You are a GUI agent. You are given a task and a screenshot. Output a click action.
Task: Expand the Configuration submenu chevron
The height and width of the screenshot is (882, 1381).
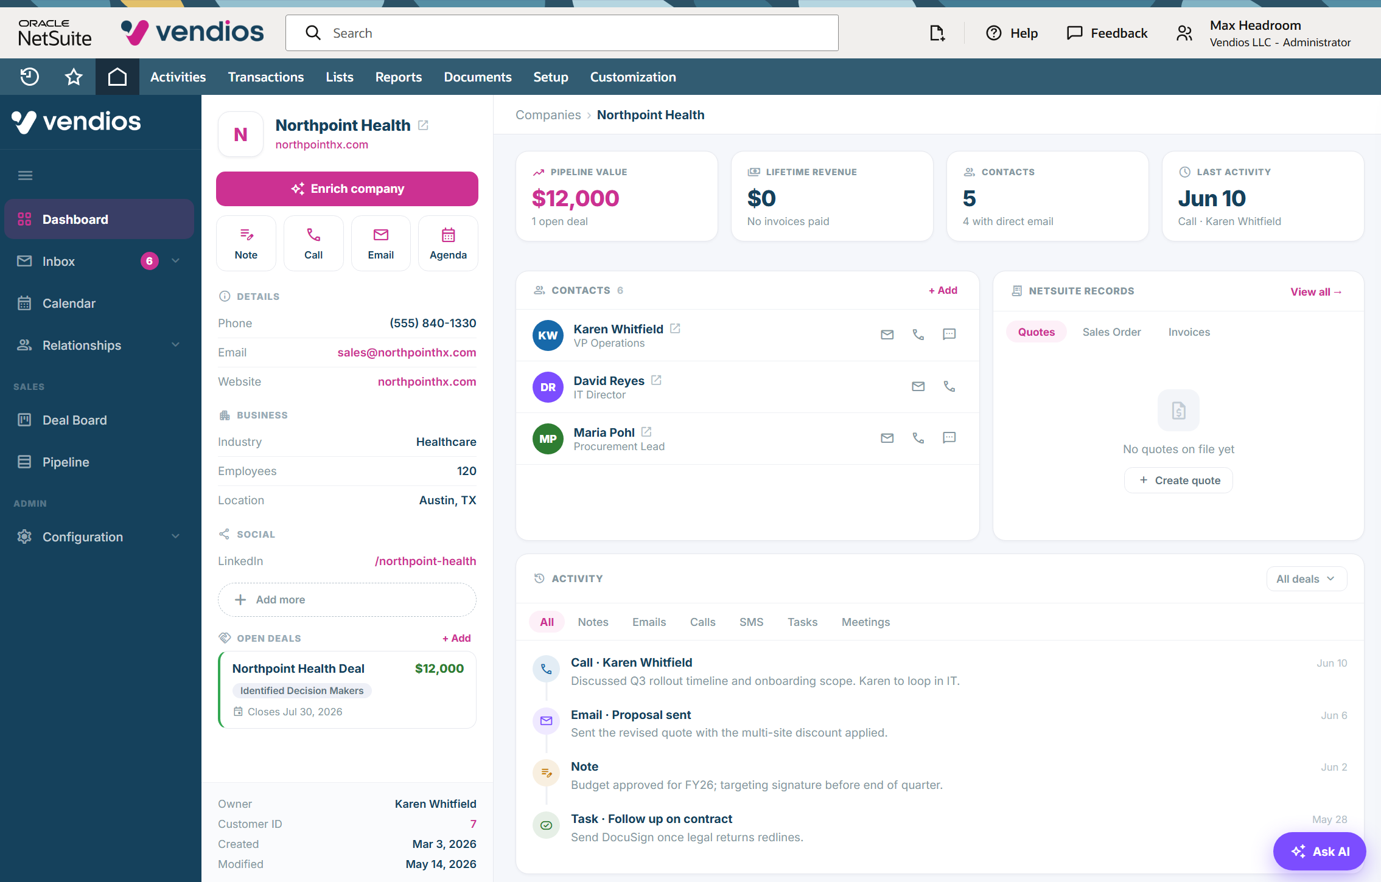[x=176, y=536]
